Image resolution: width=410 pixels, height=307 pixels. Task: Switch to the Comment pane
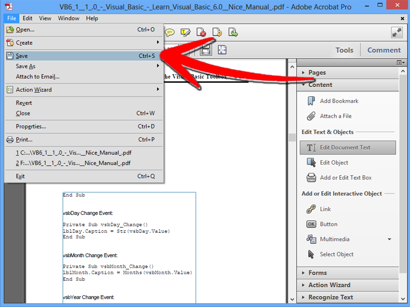point(384,50)
